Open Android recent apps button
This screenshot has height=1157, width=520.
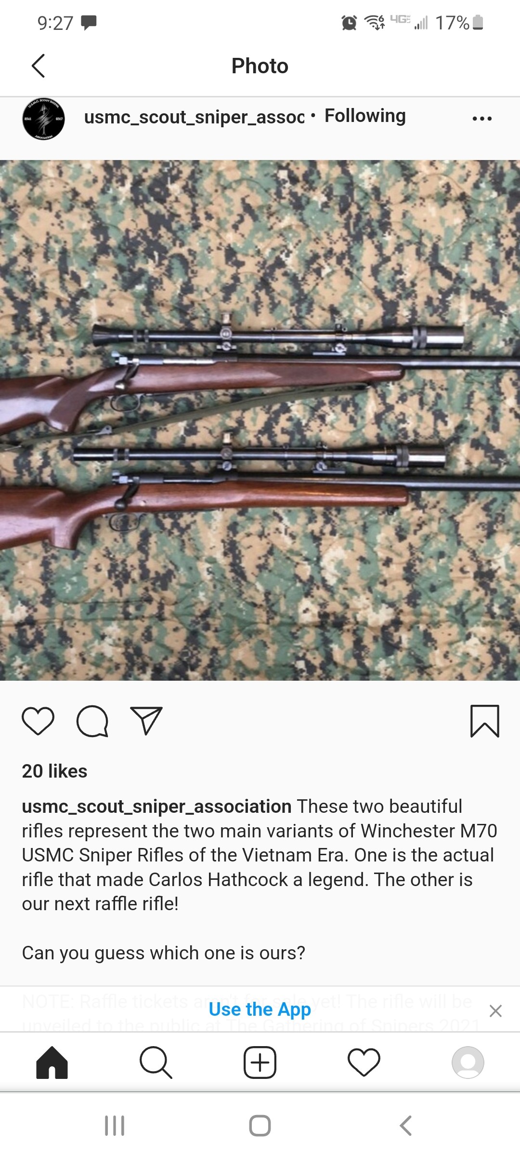(115, 1126)
